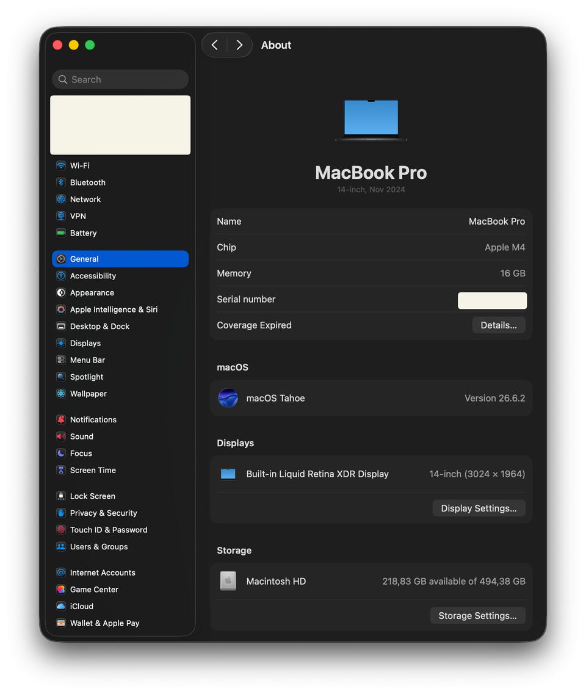Click the red close window button

coord(57,45)
